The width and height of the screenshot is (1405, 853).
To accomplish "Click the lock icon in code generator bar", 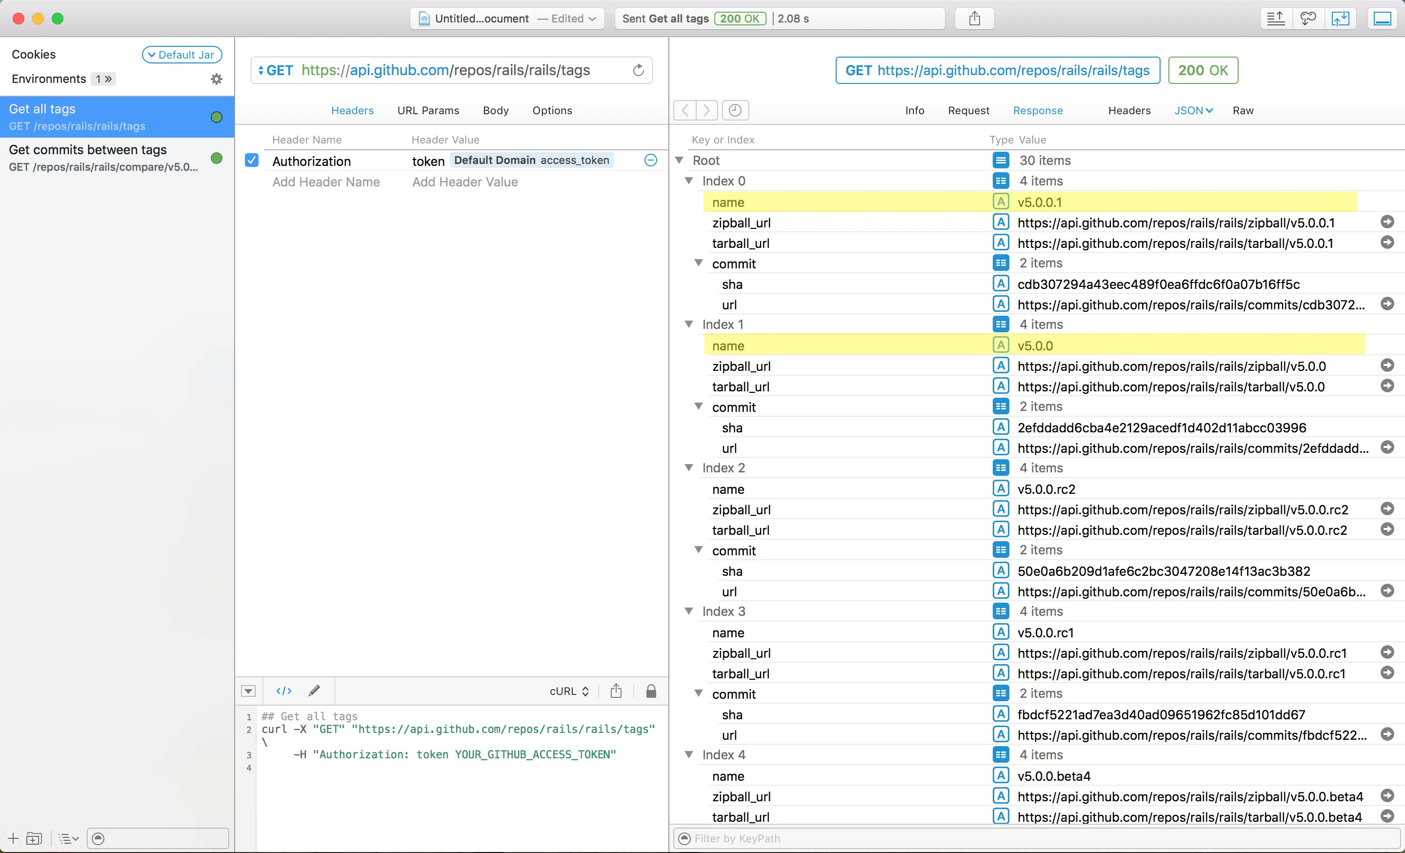I will point(651,691).
